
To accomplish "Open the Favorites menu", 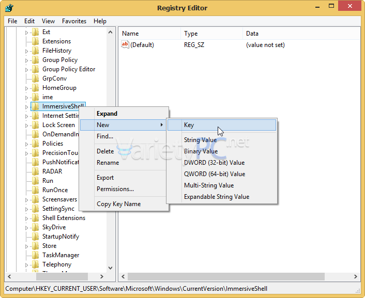I will coord(74,21).
